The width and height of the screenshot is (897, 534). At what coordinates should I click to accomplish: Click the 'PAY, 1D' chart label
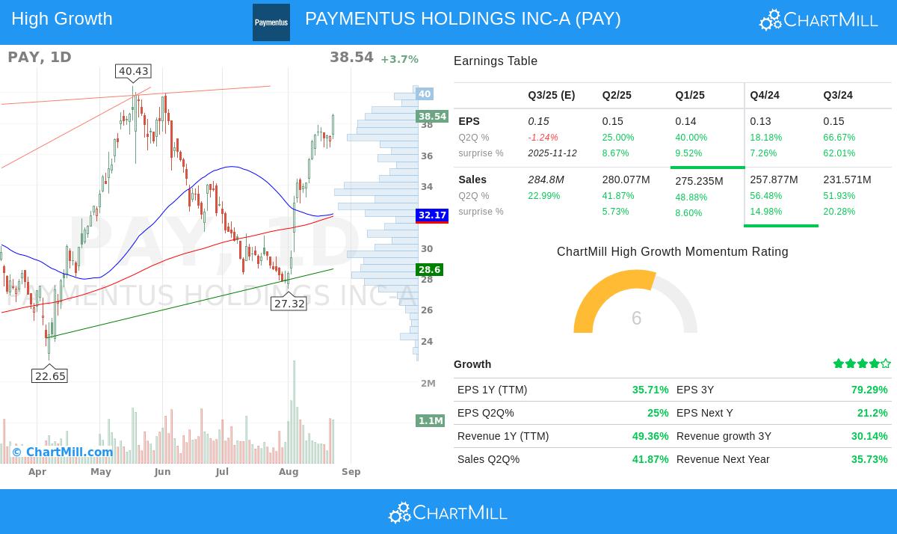(x=40, y=57)
